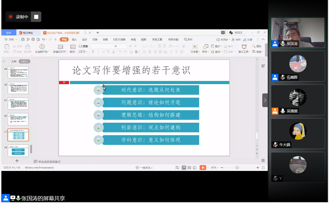Switch to slide sorter view icon
The height and width of the screenshot is (203, 329).
click(189, 168)
